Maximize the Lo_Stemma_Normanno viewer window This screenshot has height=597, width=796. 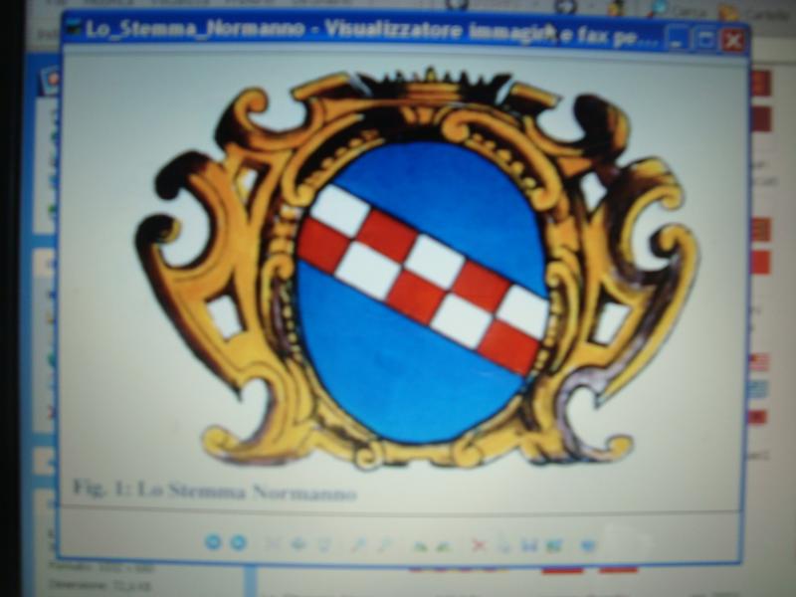705,39
